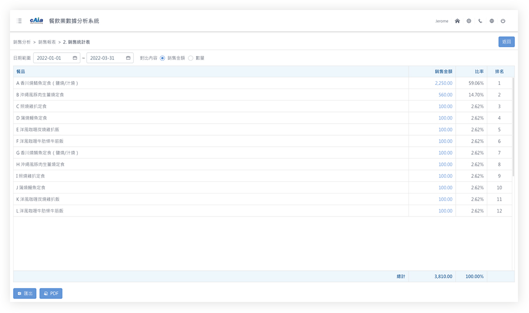The width and height of the screenshot is (529, 313).
Task: Select row K 洋風咖喱炭燒雞扒飯
Action: tap(262, 199)
